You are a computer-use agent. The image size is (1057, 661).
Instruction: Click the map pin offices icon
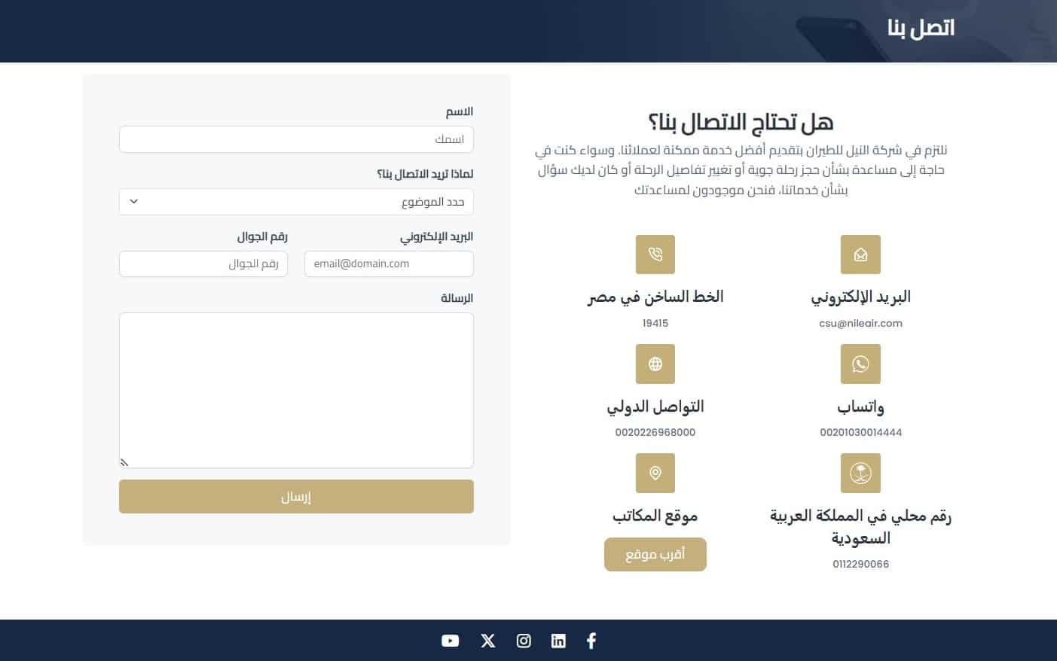(655, 473)
